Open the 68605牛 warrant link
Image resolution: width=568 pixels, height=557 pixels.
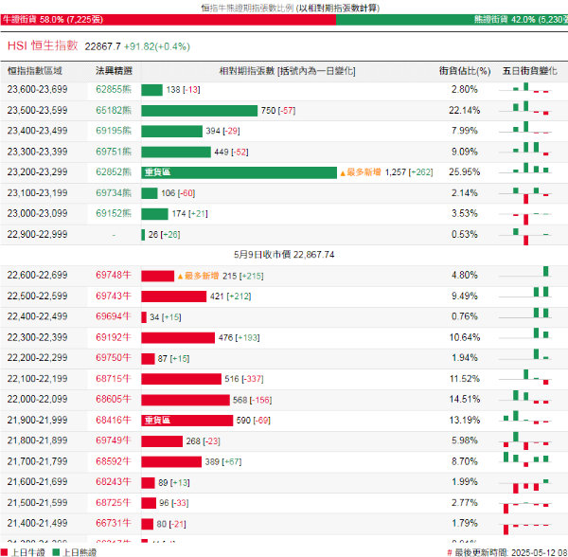click(114, 399)
